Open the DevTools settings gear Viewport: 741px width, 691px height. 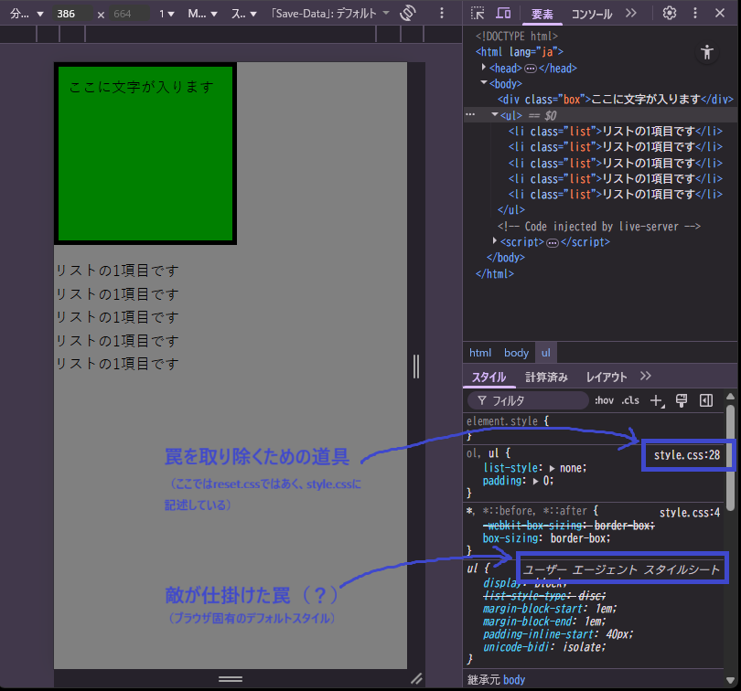coord(671,12)
